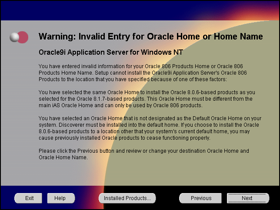Click paragraph starting 'You have entered invalid information'

tap(143, 73)
